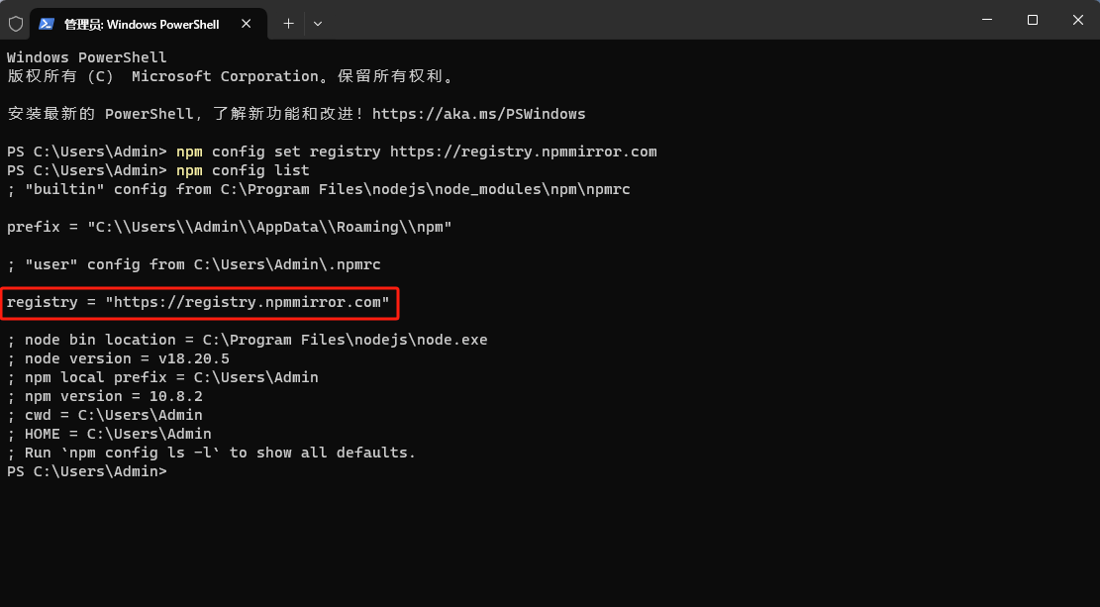
Task: Click the registry.npmmirror.com URL in set command
Action: (x=523, y=152)
